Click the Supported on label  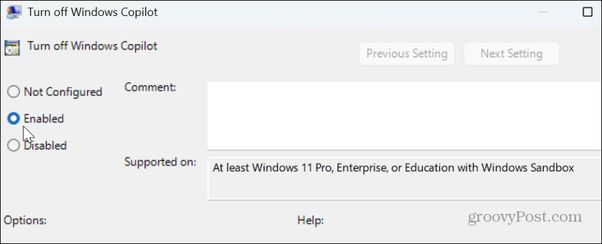pos(161,162)
